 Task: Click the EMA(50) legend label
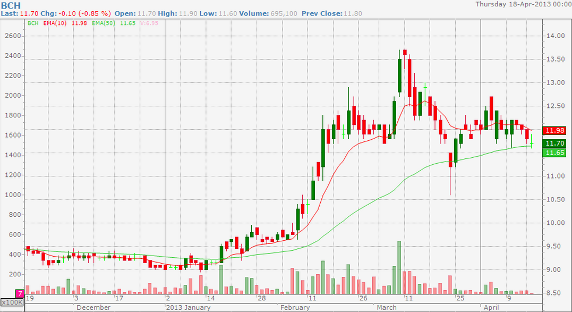pyautogui.click(x=104, y=23)
